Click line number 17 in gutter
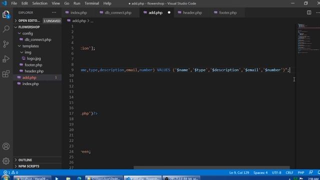320x180 pixels. tap(71, 113)
